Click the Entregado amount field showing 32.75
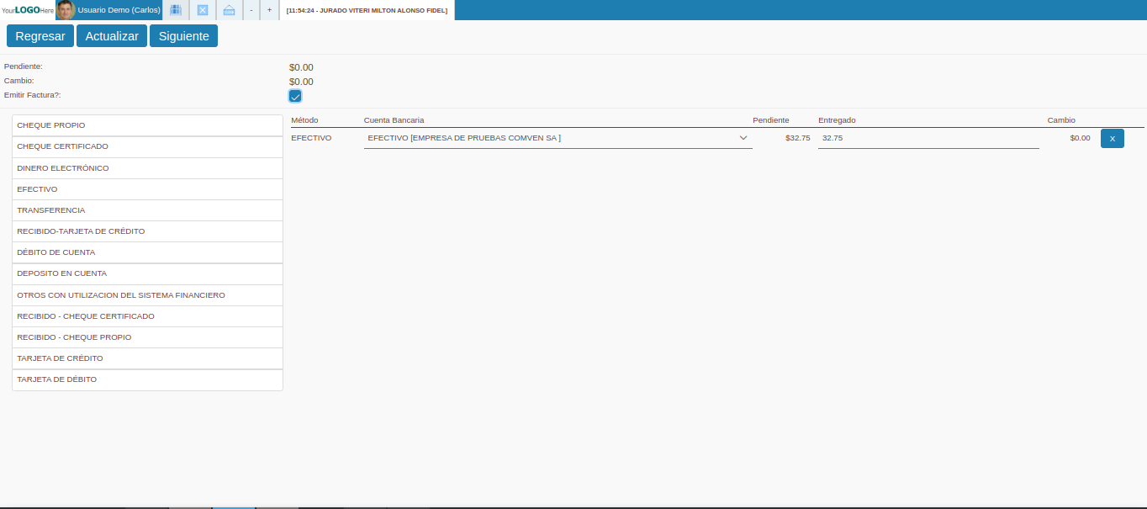The width and height of the screenshot is (1147, 509). [x=928, y=138]
